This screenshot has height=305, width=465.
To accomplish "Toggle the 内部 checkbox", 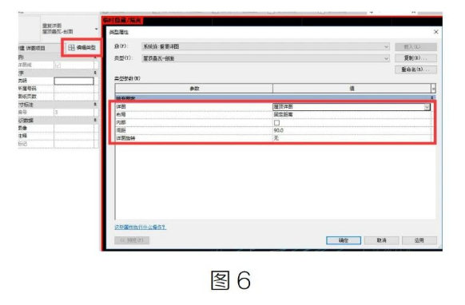I will coord(276,123).
